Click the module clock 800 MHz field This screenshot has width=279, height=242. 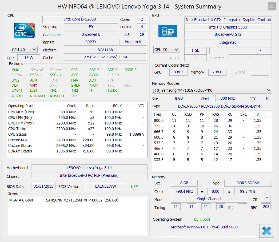click(x=228, y=99)
